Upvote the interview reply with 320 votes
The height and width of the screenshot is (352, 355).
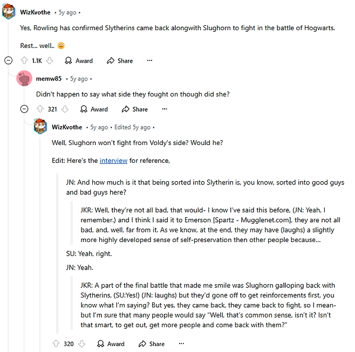pyautogui.click(x=56, y=344)
